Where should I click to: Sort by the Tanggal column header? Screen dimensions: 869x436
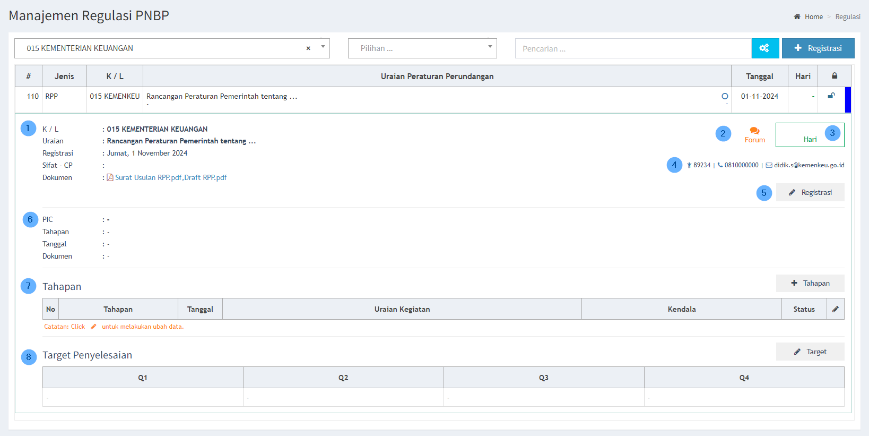point(759,76)
